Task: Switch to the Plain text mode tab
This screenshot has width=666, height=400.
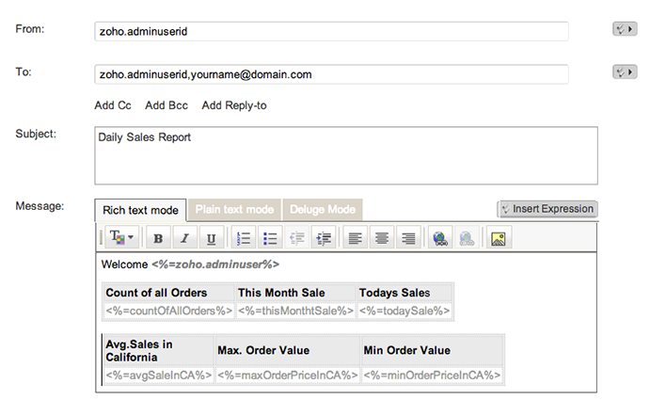Action: [234, 209]
